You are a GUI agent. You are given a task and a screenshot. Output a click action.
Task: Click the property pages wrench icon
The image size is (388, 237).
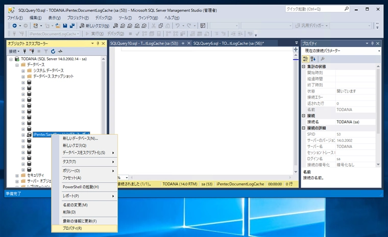coord(322,59)
